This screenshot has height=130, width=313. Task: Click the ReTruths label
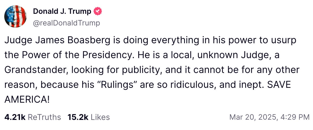[44, 117]
